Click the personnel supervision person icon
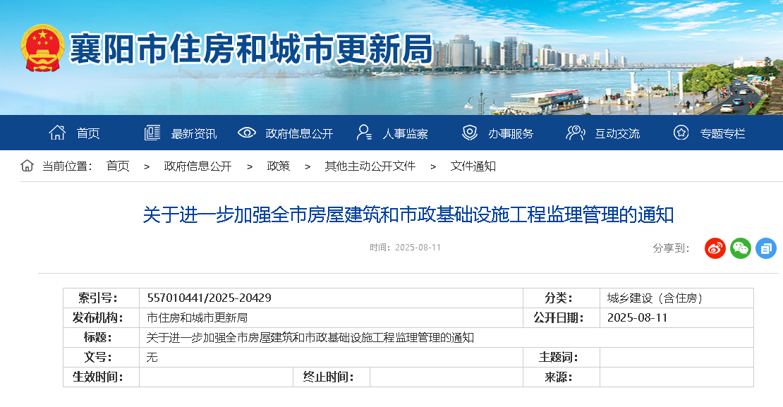 coord(364,133)
